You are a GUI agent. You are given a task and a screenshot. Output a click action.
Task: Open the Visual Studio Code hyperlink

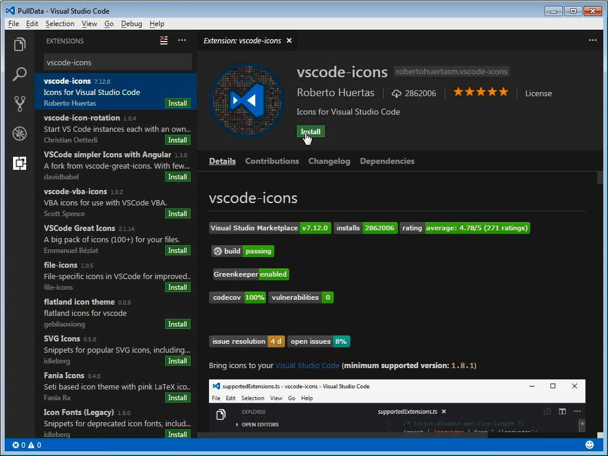307,365
